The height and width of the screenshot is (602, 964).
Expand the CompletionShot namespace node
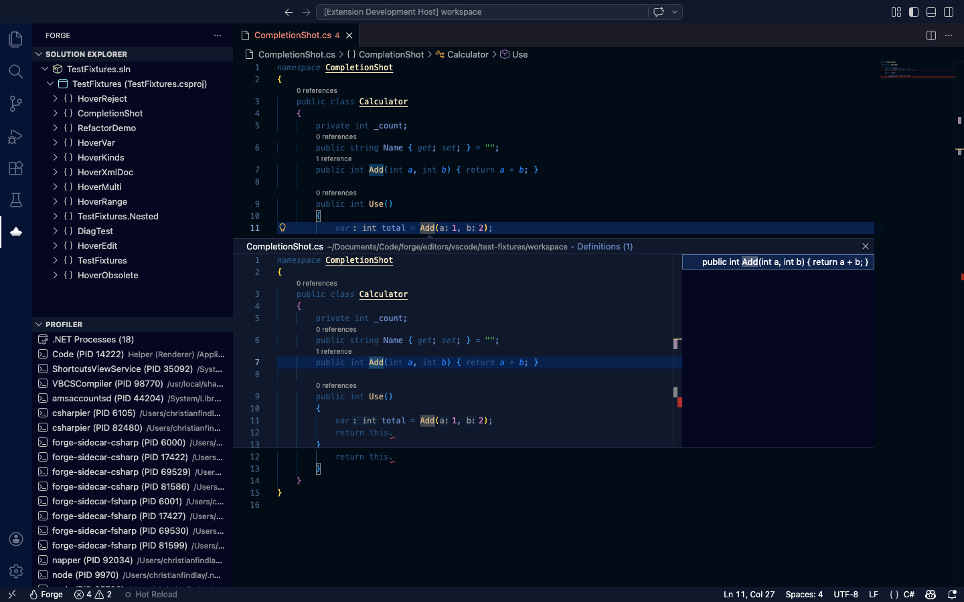[x=56, y=113]
